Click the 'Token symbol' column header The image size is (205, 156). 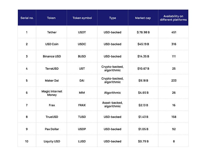(x=82, y=18)
